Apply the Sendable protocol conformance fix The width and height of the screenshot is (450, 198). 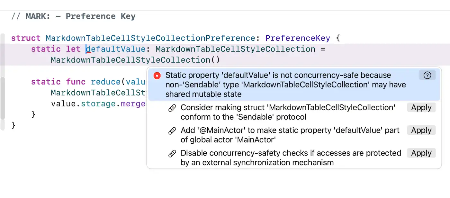click(x=421, y=107)
